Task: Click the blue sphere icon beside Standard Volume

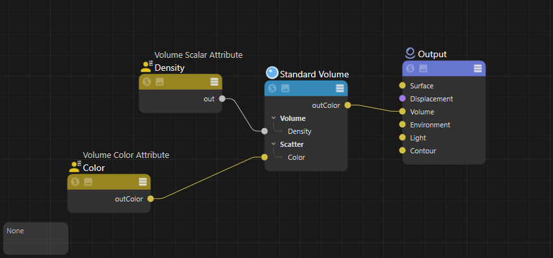Action: click(272, 73)
